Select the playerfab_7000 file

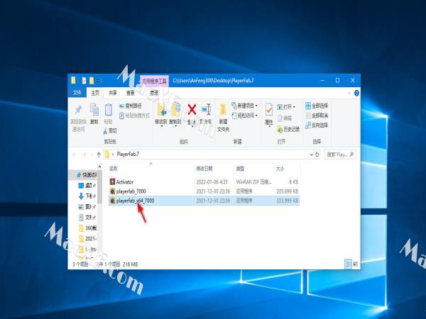click(204, 191)
